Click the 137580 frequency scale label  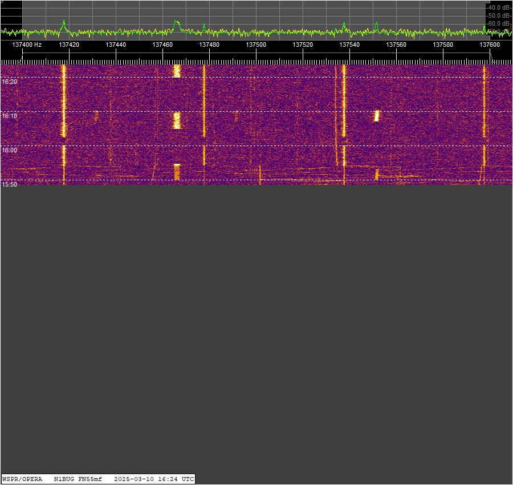443,45
